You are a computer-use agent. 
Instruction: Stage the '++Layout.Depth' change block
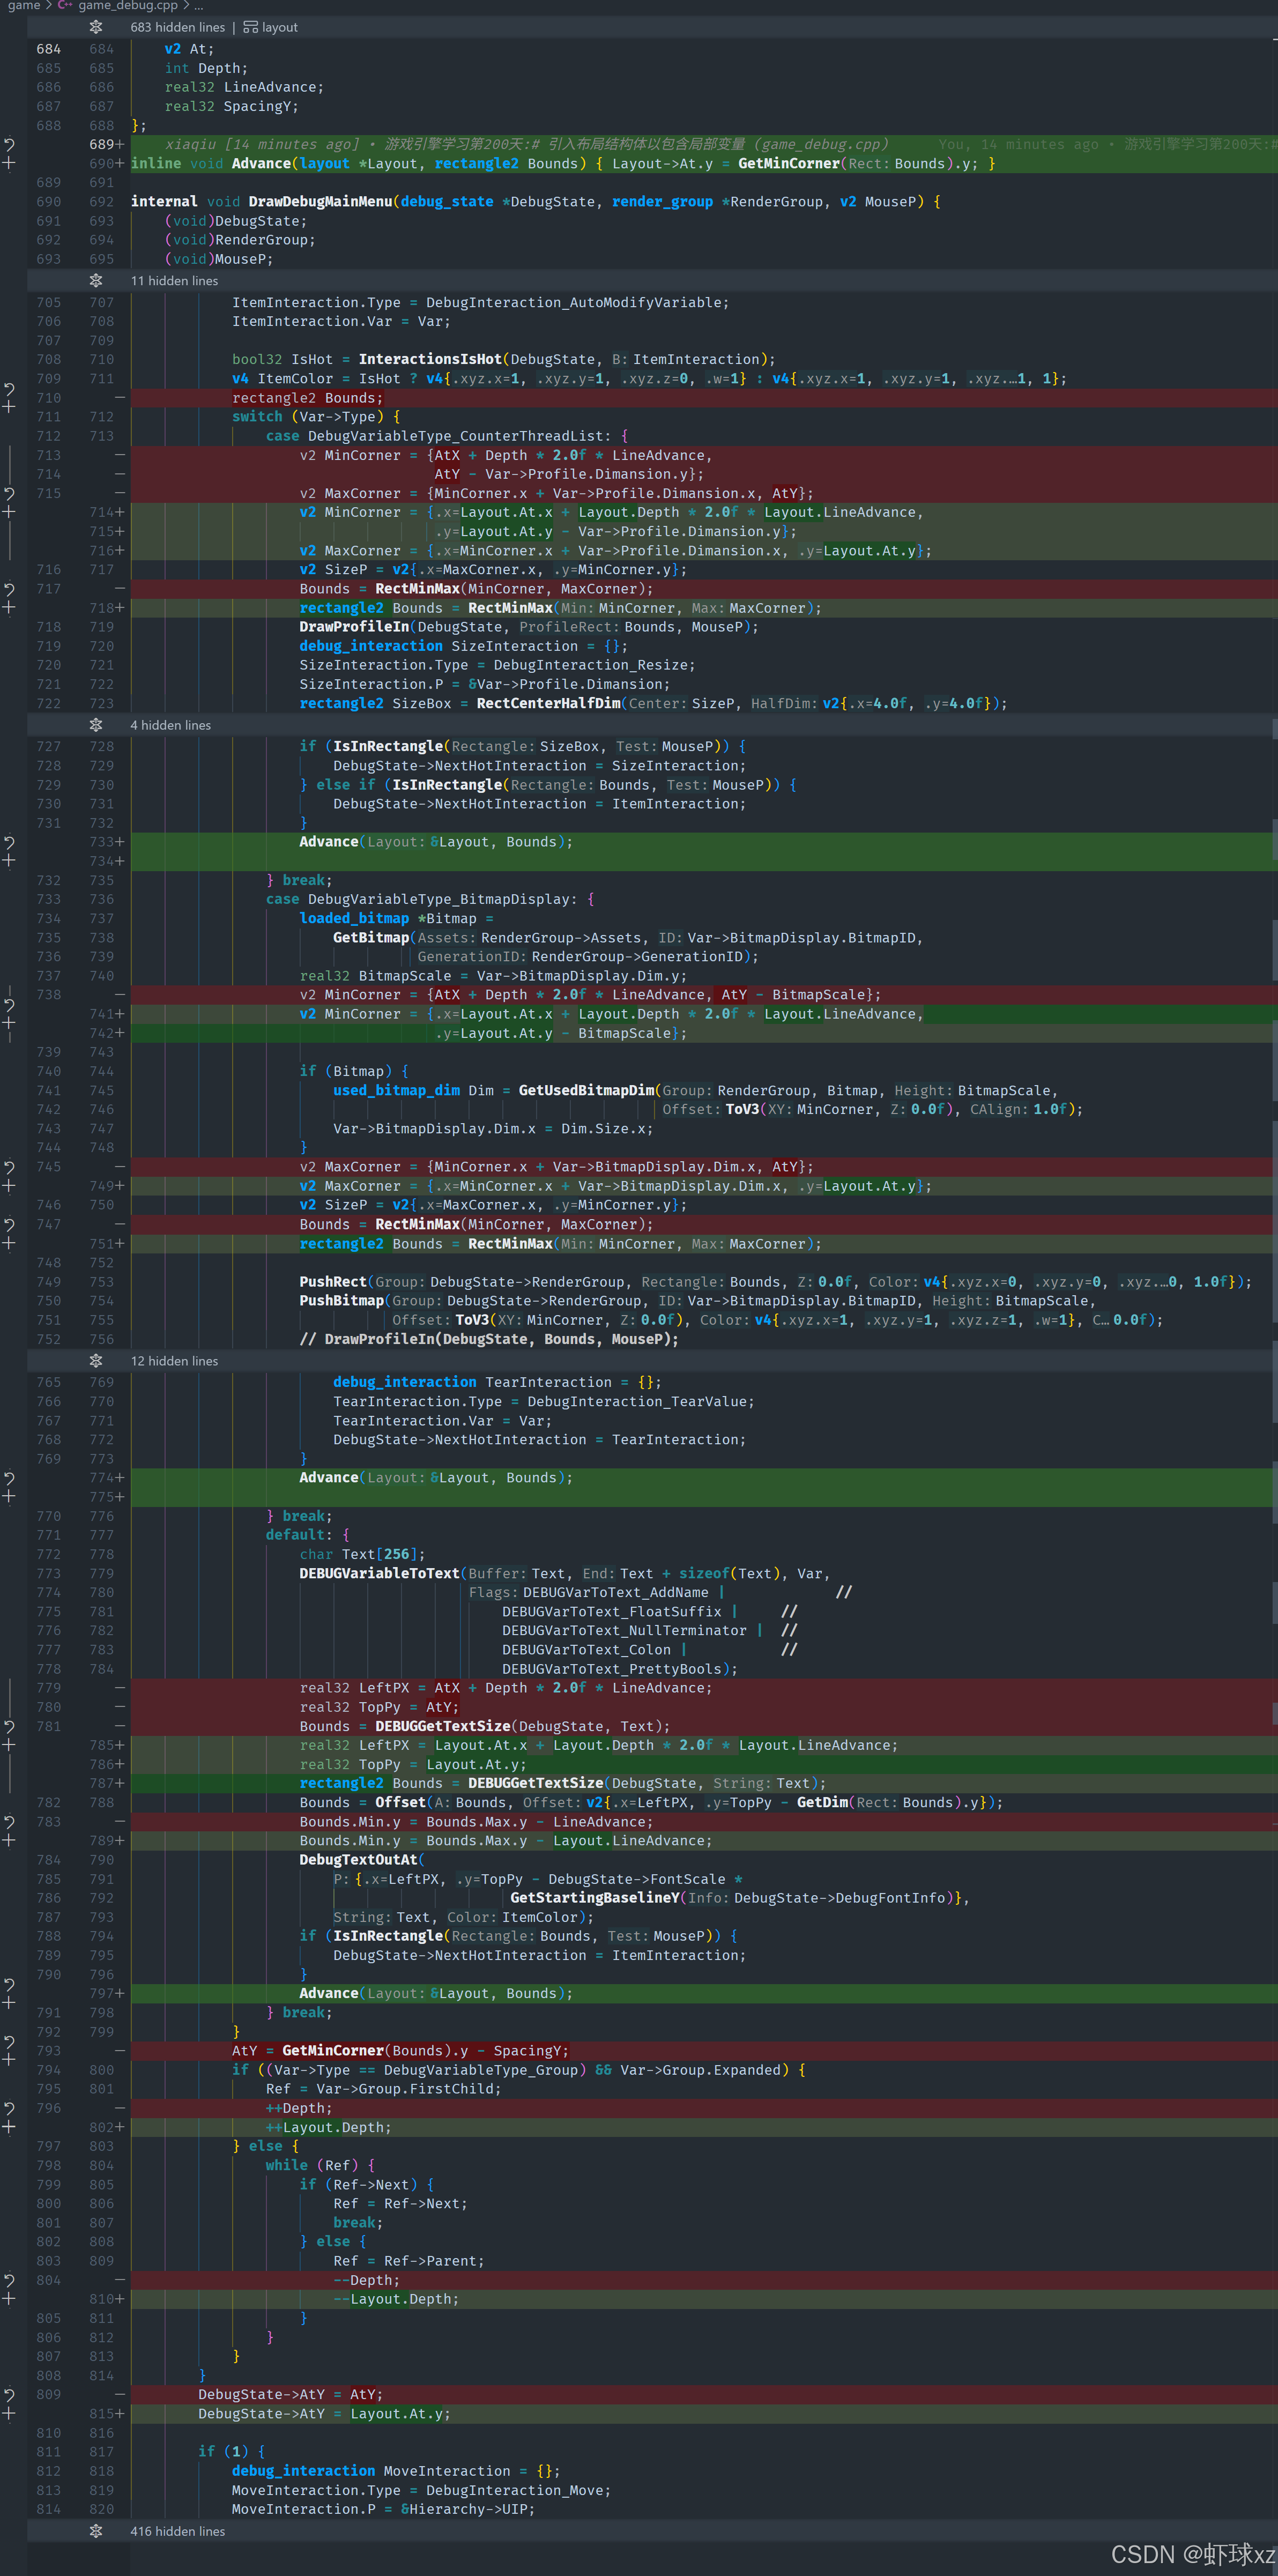(9, 2127)
